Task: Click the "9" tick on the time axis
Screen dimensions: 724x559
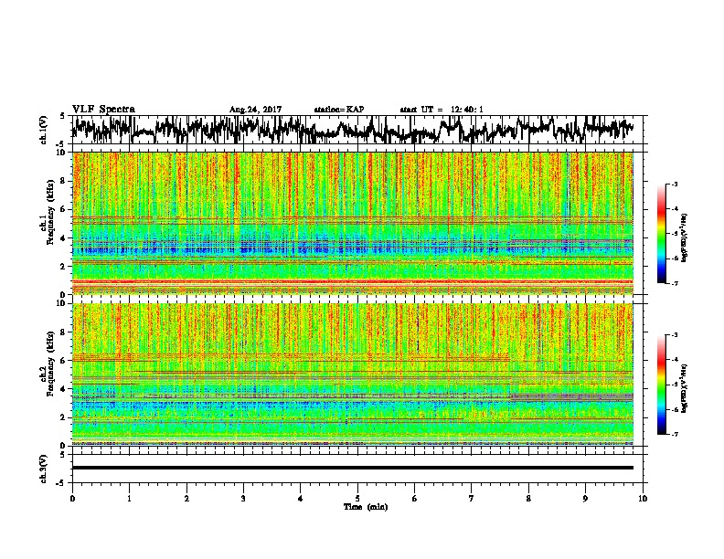Action: (585, 499)
